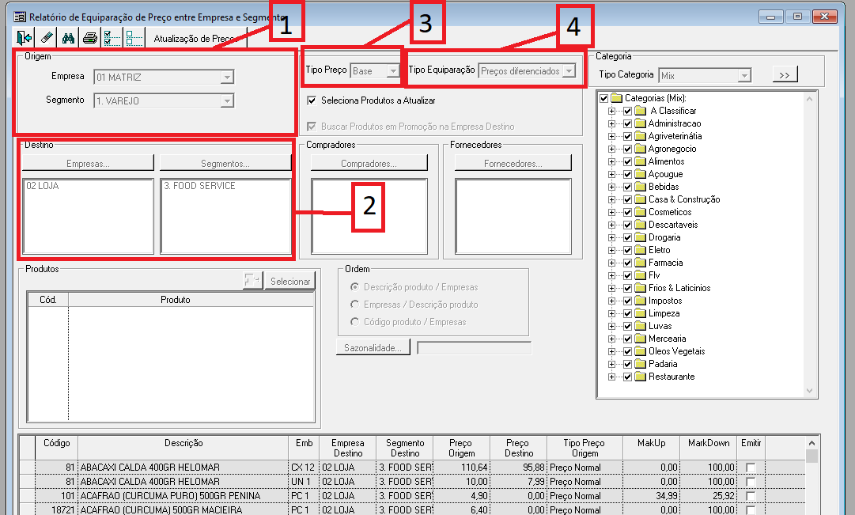Toggle Buscar Produtos em Promoção checkbox
Screen dimensions: 855x515
tap(312, 127)
